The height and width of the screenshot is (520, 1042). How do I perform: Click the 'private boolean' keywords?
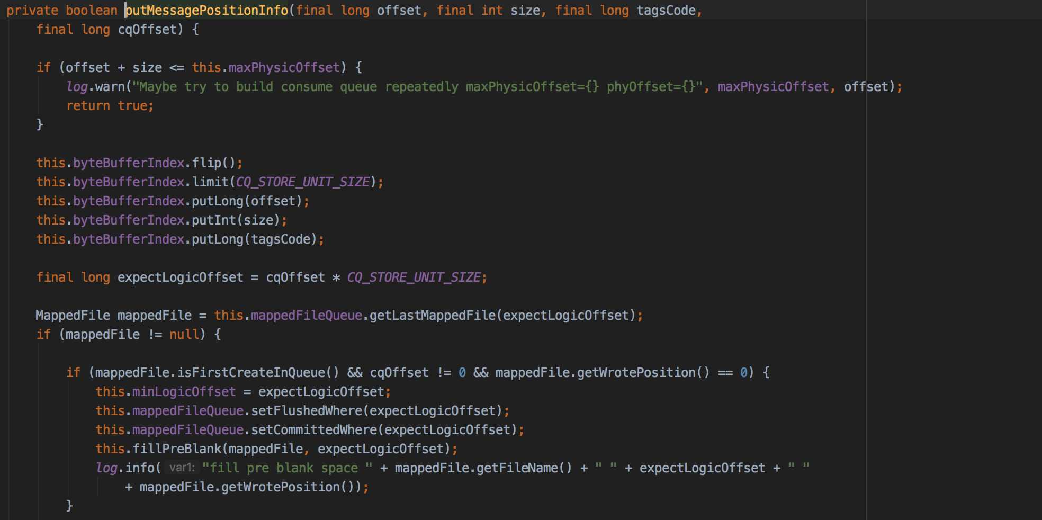(x=62, y=10)
